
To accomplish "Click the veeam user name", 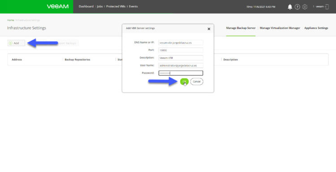I will pos(319,7).
